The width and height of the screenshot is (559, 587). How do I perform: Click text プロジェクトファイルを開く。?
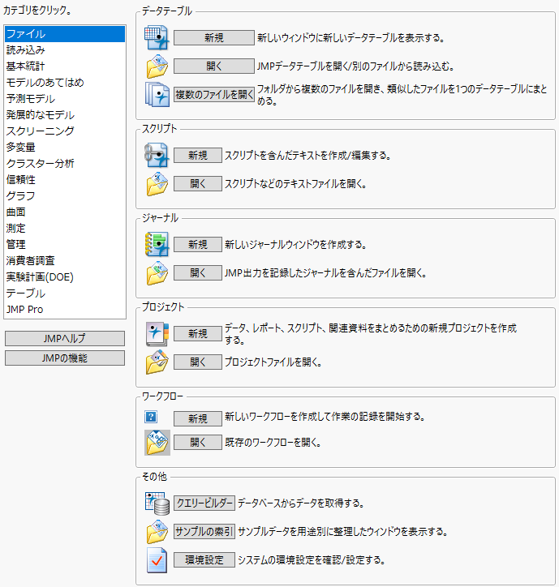(273, 362)
